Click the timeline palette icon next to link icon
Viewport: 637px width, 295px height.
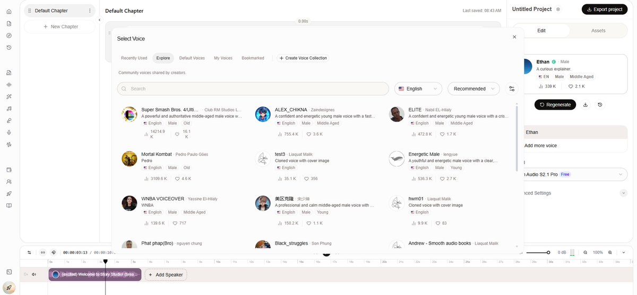(54, 253)
